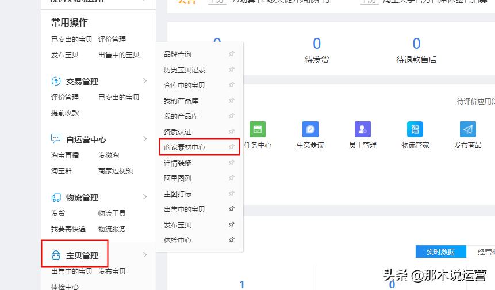The width and height of the screenshot is (495, 290).
Task: Pin 历史宝贝记录 using its pin icon
Action: pyautogui.click(x=231, y=69)
